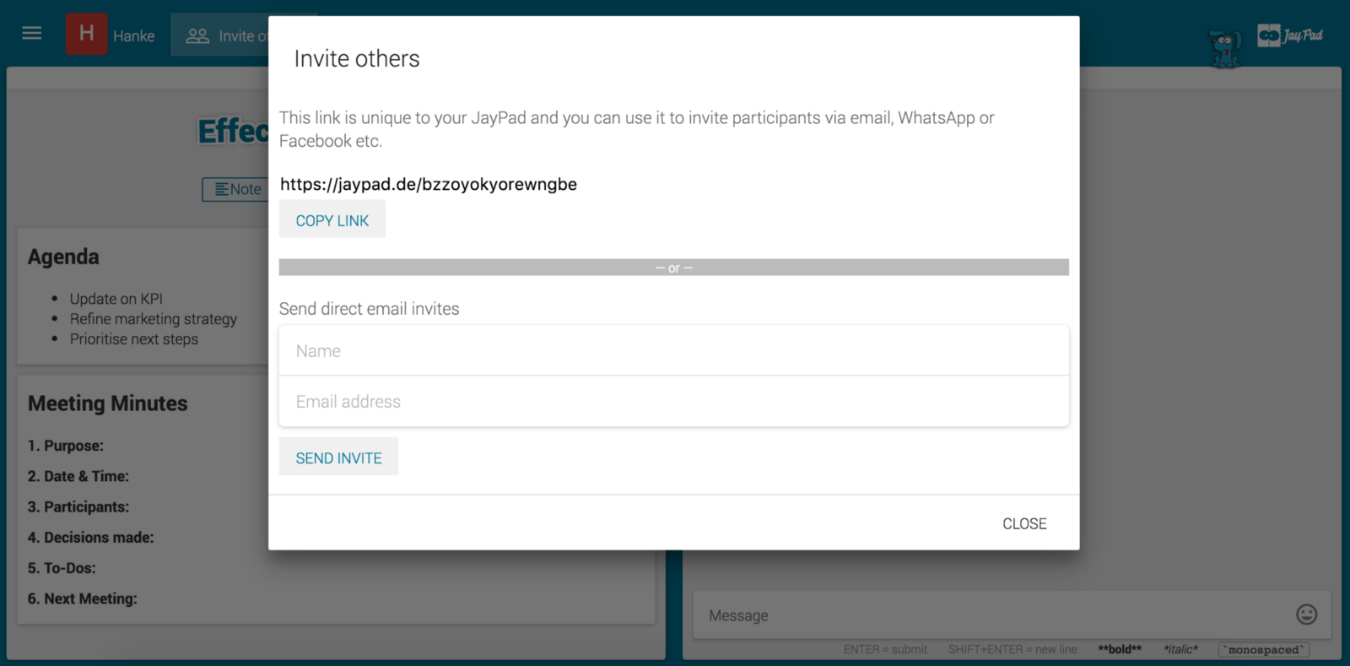This screenshot has width=1350, height=666.
Task: Click the JayPad logo
Action: [1289, 35]
